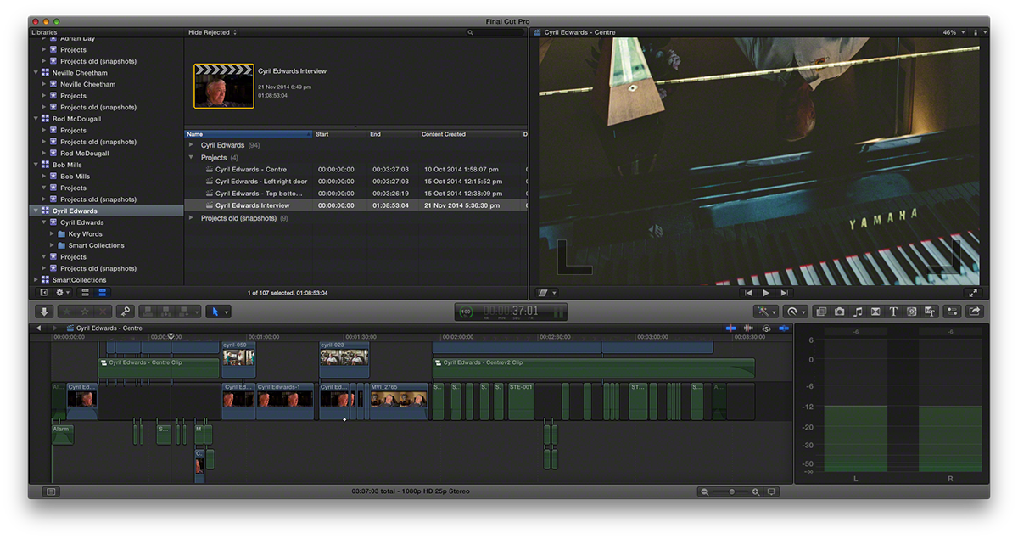Expand the SmartCollections library
The image size is (1018, 539).
[x=36, y=279]
